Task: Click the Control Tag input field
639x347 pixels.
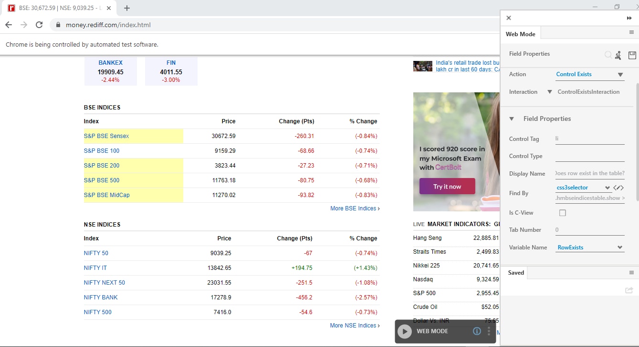Action: (x=590, y=139)
